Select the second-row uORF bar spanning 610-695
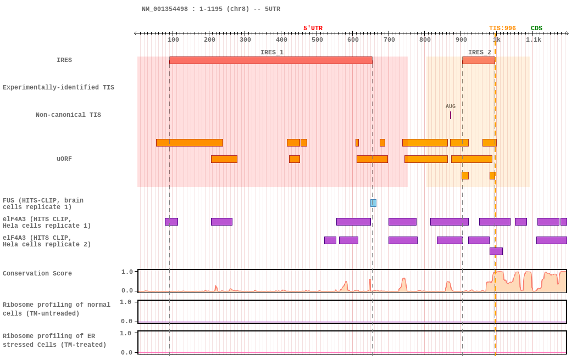 (x=372, y=159)
